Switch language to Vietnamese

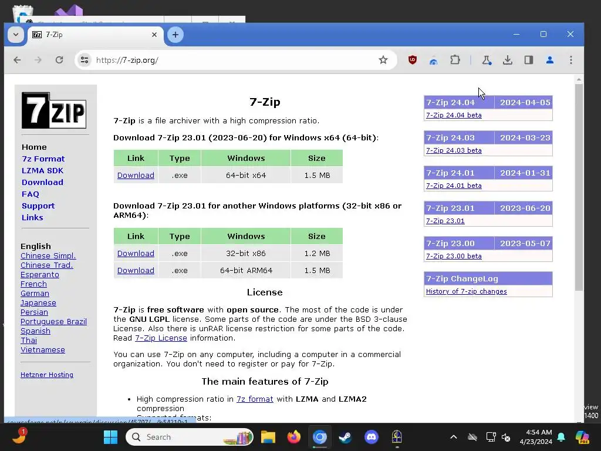(42, 350)
